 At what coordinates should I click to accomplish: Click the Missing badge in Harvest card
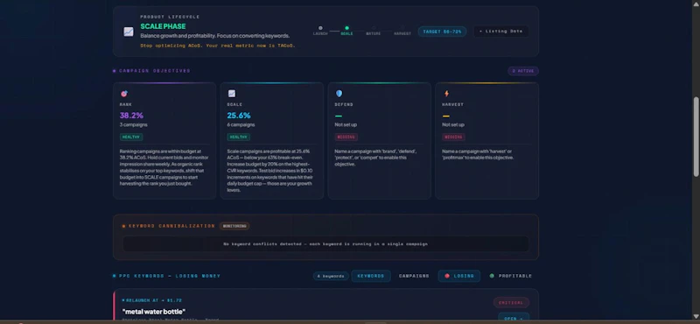point(453,137)
